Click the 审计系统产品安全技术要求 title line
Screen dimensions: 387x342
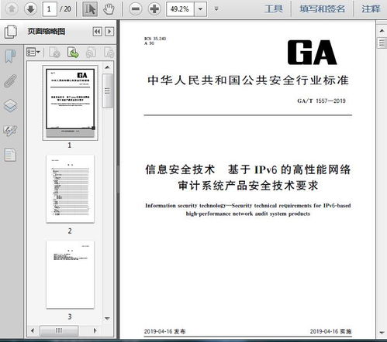point(248,186)
